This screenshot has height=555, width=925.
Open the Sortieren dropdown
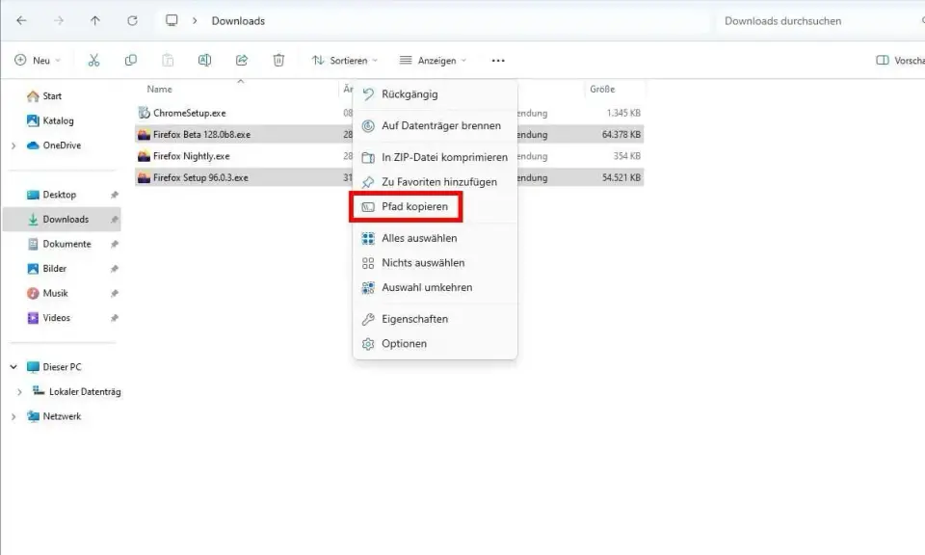[345, 60]
